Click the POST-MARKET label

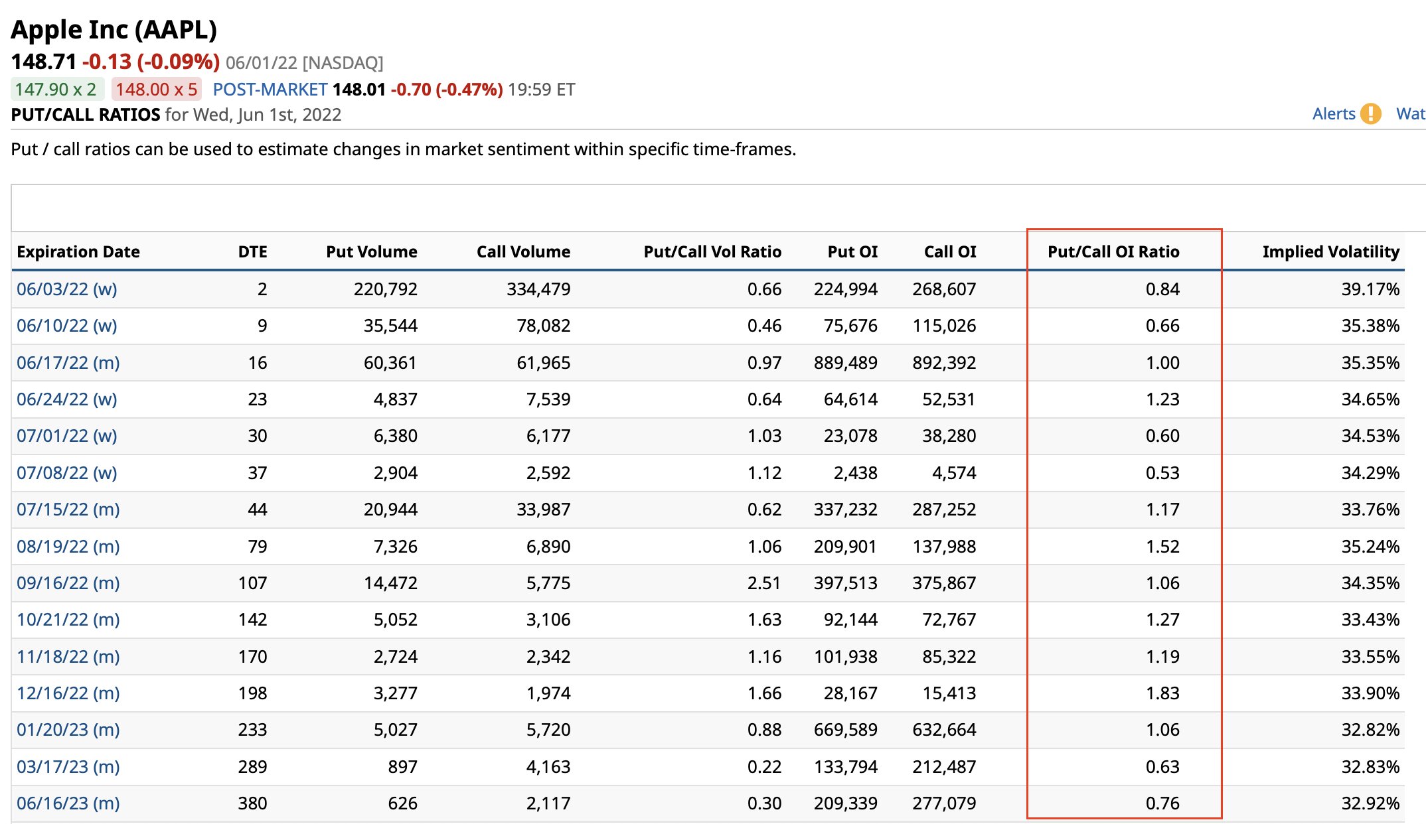pos(270,90)
